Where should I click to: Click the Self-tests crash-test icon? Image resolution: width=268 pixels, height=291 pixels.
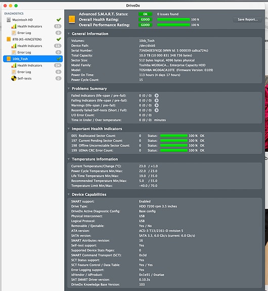[x=14, y=78]
